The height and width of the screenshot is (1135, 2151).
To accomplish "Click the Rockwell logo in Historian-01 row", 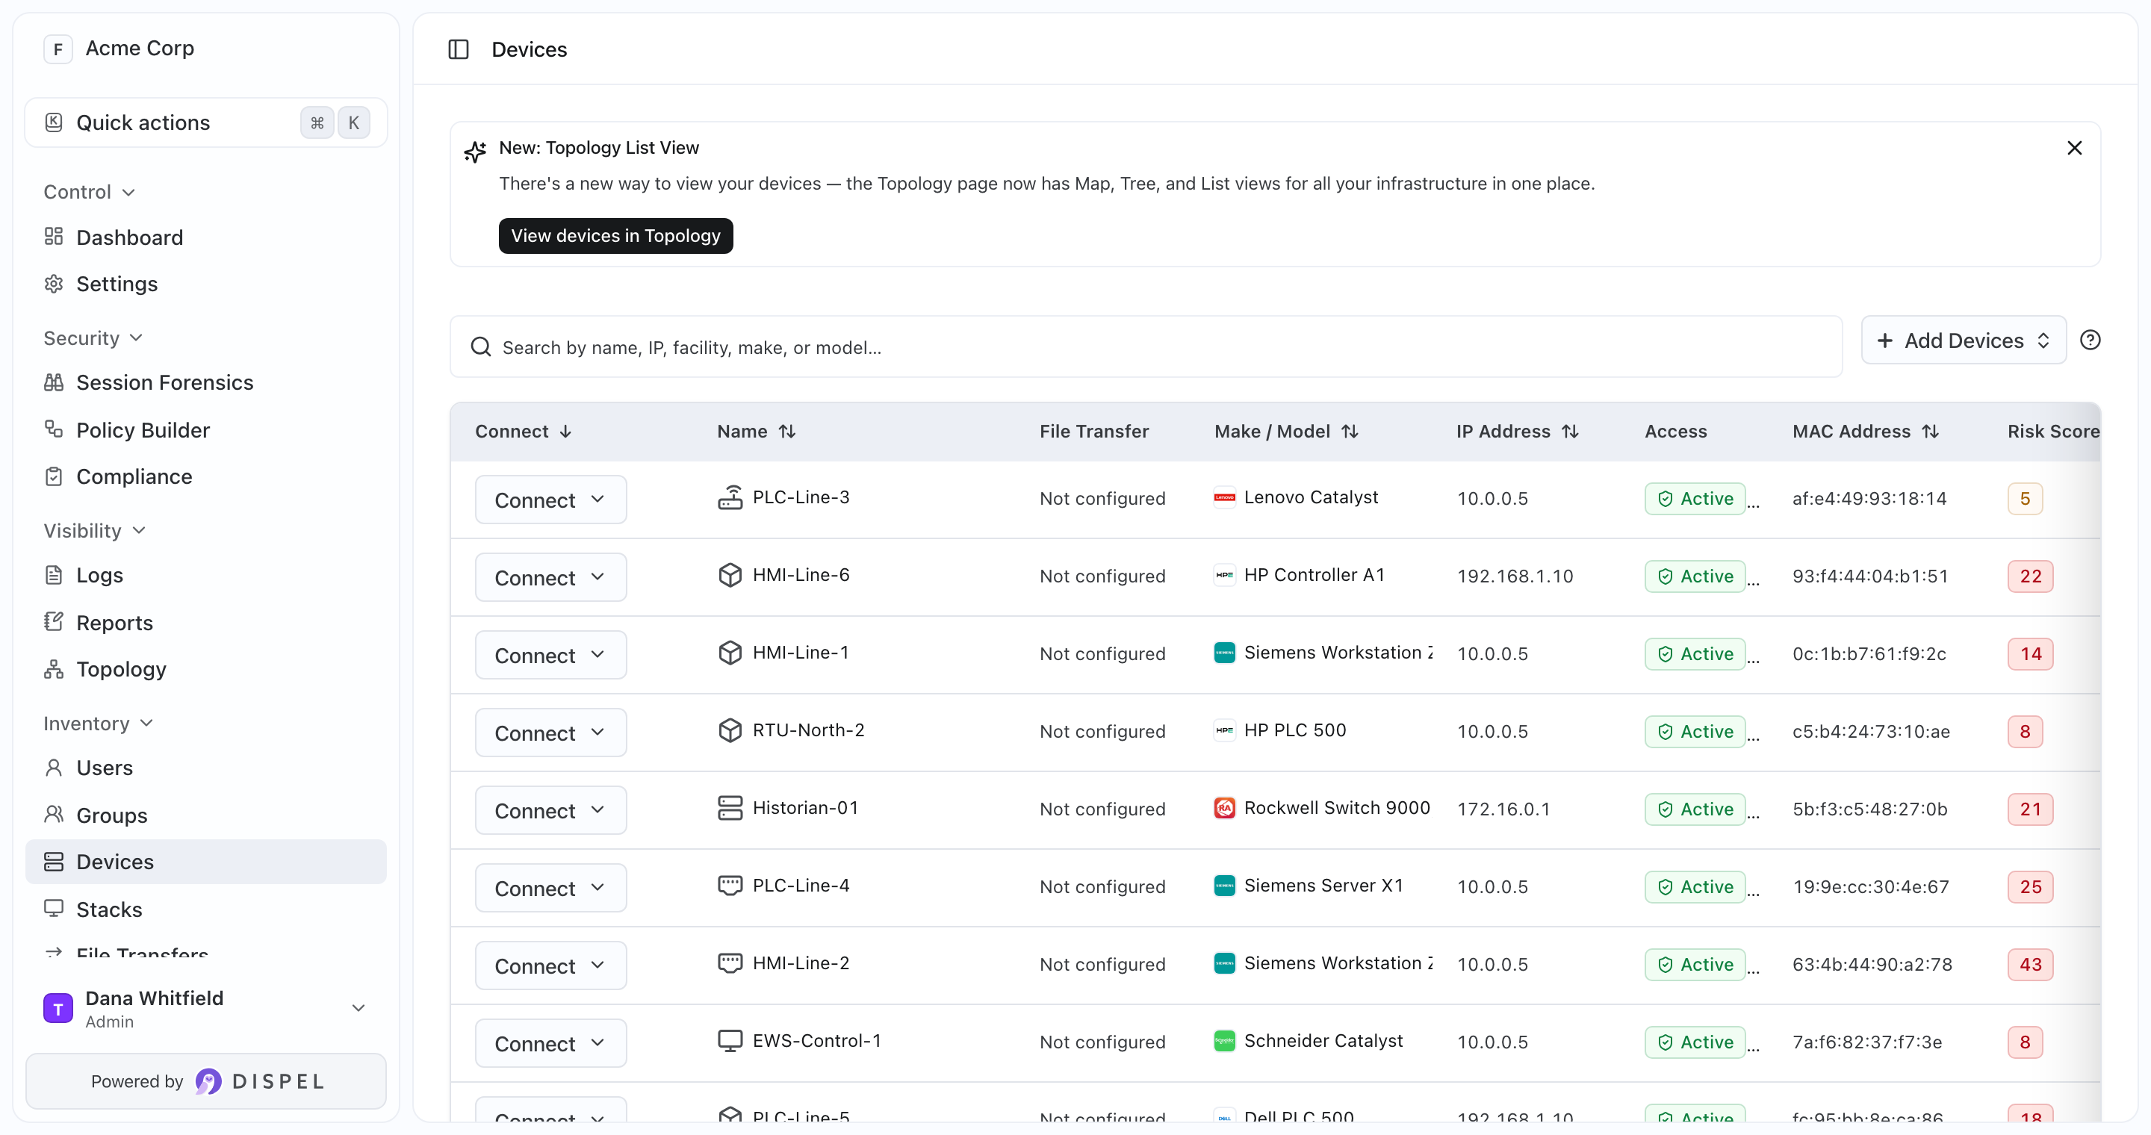I will pos(1224,808).
